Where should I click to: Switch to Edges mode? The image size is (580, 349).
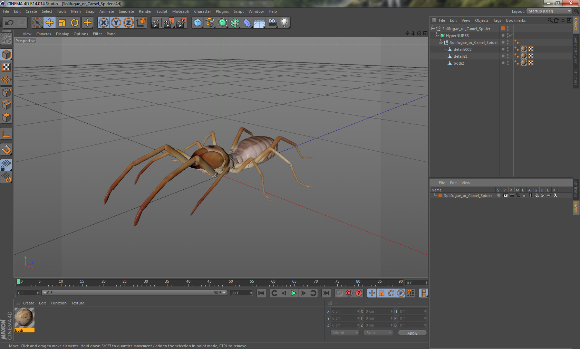pos(6,105)
